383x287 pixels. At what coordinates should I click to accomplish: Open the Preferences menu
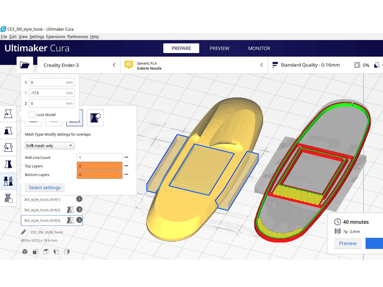[78, 37]
